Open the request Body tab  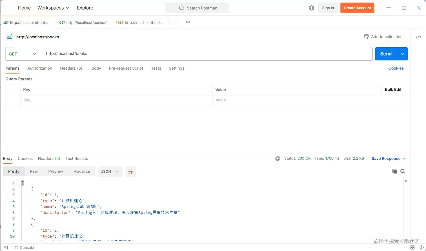click(96, 68)
